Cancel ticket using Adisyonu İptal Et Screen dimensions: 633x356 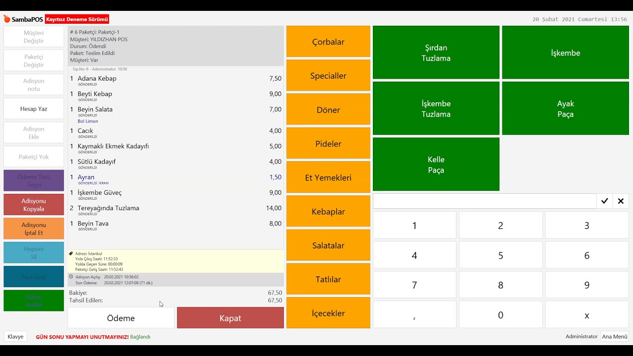[34, 228]
